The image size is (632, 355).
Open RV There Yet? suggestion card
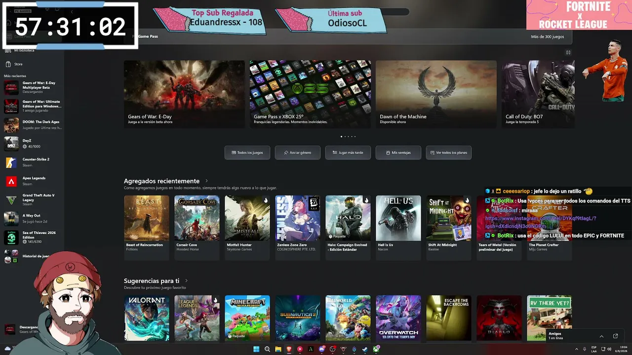click(x=550, y=318)
